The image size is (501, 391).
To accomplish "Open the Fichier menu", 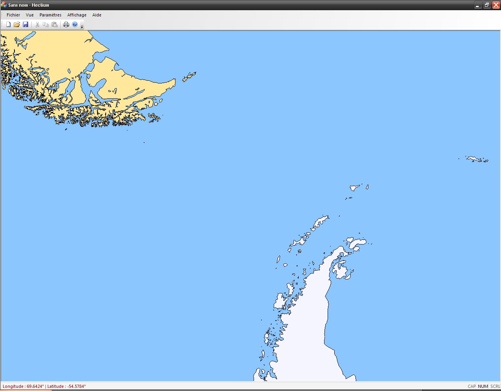I will pos(13,15).
